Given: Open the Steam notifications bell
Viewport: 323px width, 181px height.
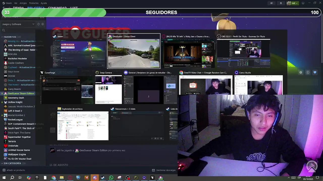Looking at the screenshot, I should pyautogui.click(x=281, y=3).
